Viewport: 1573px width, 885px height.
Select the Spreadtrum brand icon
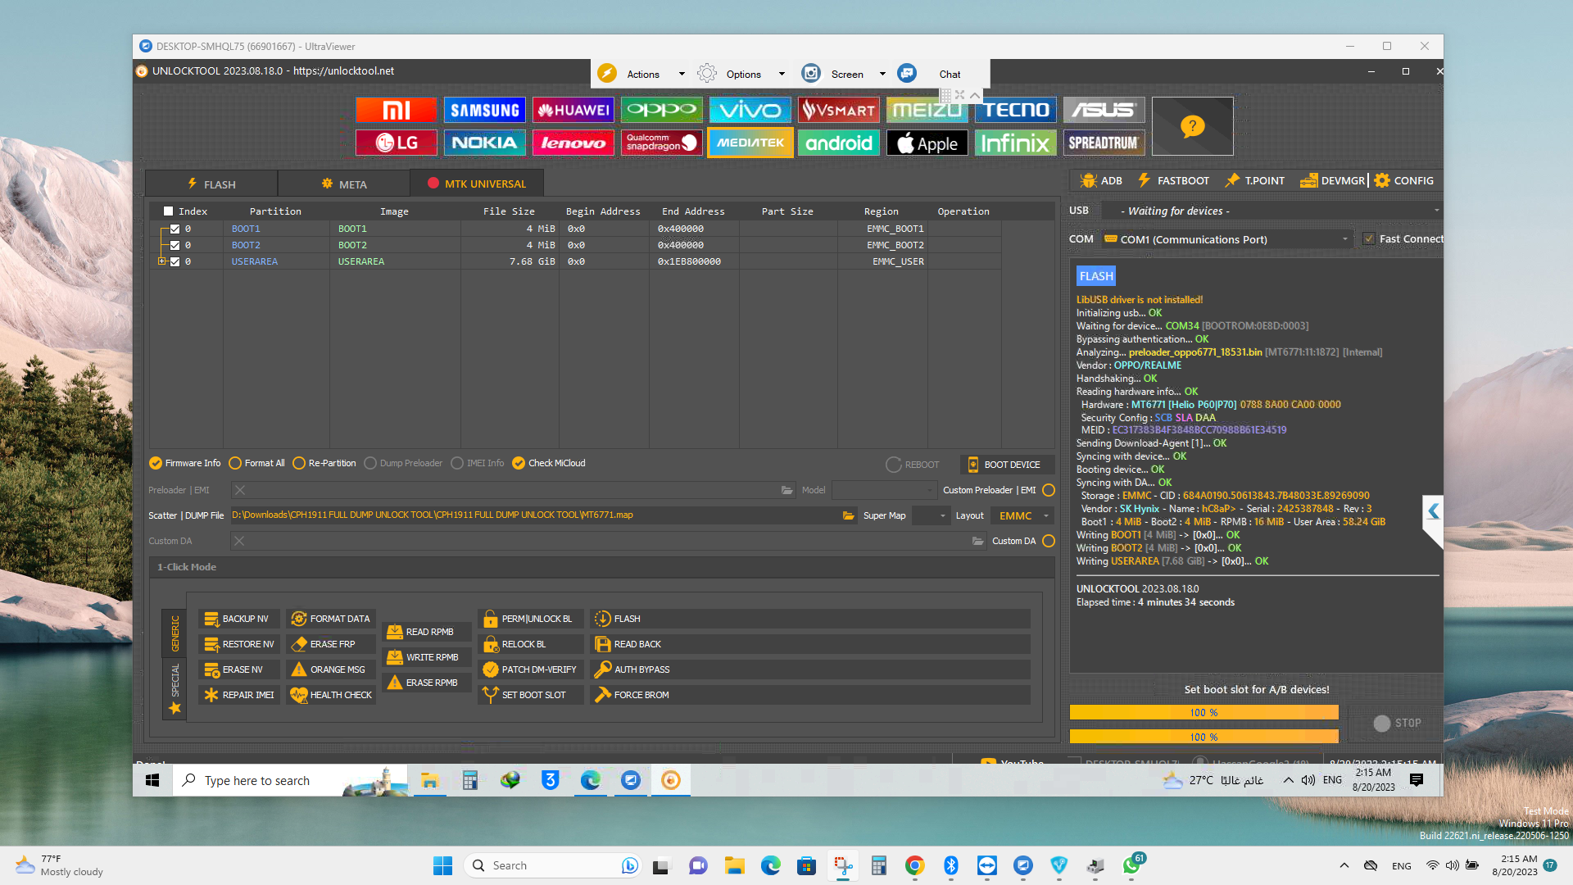coord(1104,143)
